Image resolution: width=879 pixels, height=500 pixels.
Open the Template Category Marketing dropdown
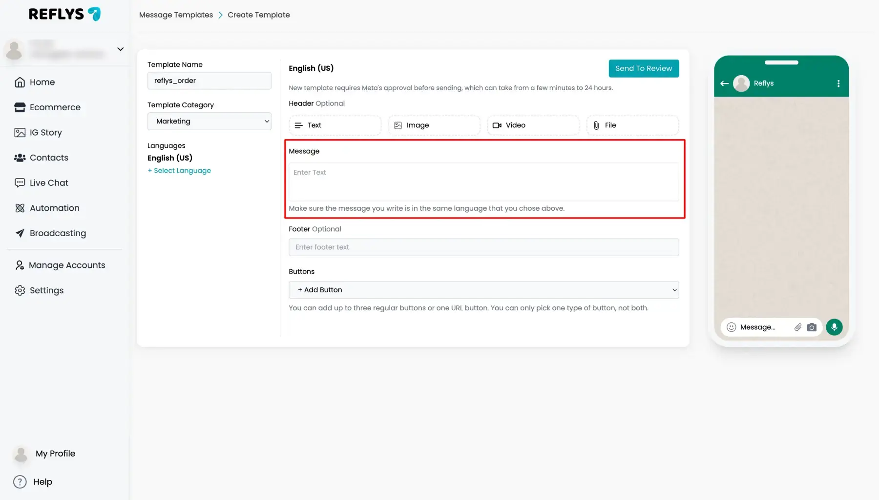[209, 121]
